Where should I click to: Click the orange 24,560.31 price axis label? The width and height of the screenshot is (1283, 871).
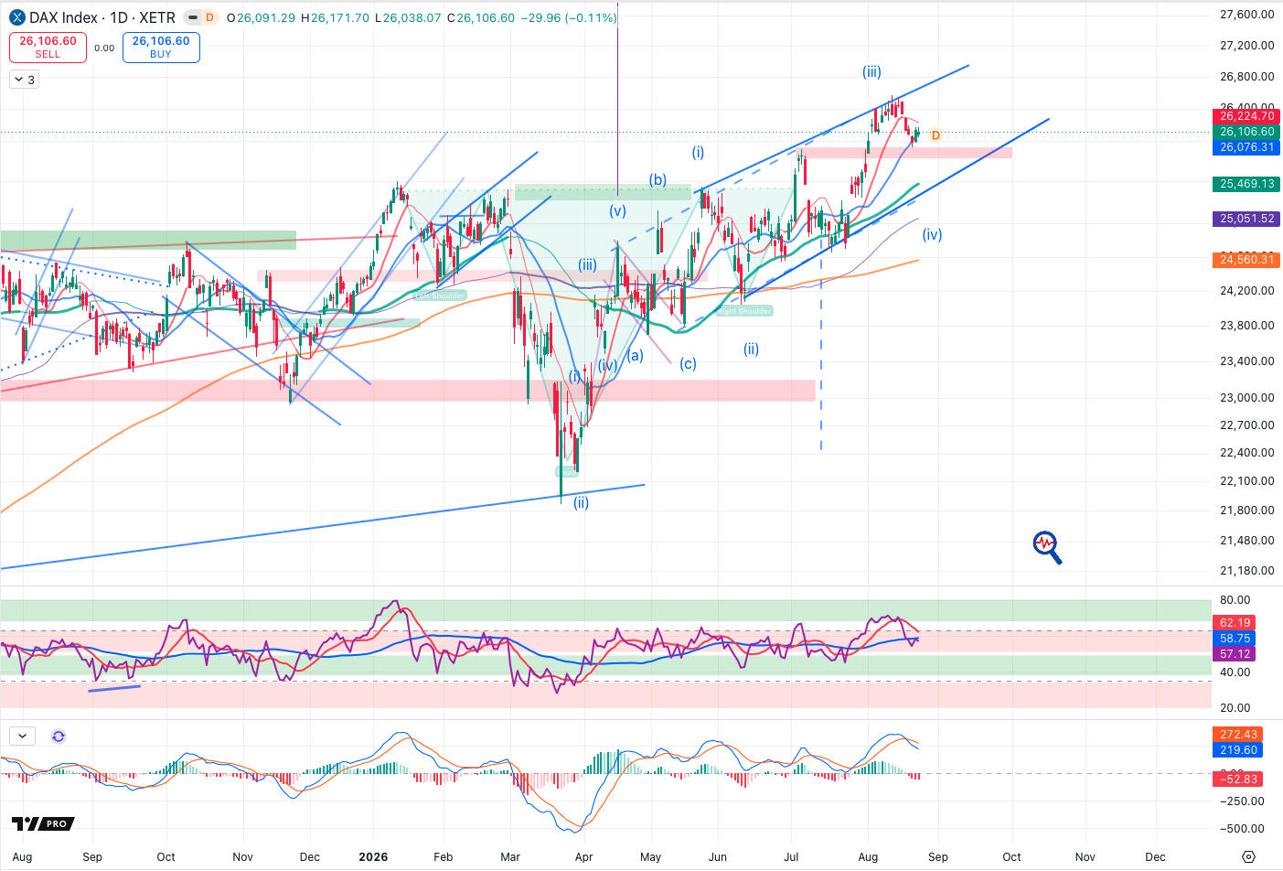[1246, 260]
